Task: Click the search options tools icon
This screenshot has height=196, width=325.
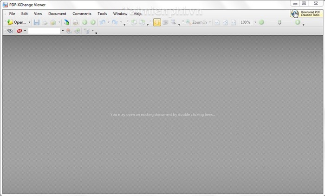Action: (87, 31)
